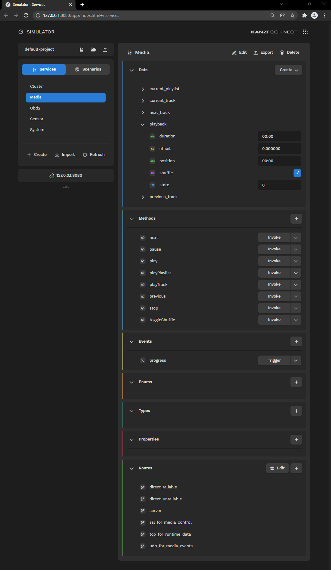331x570 pixels.
Task: Trigger the progress event
Action: click(274, 360)
